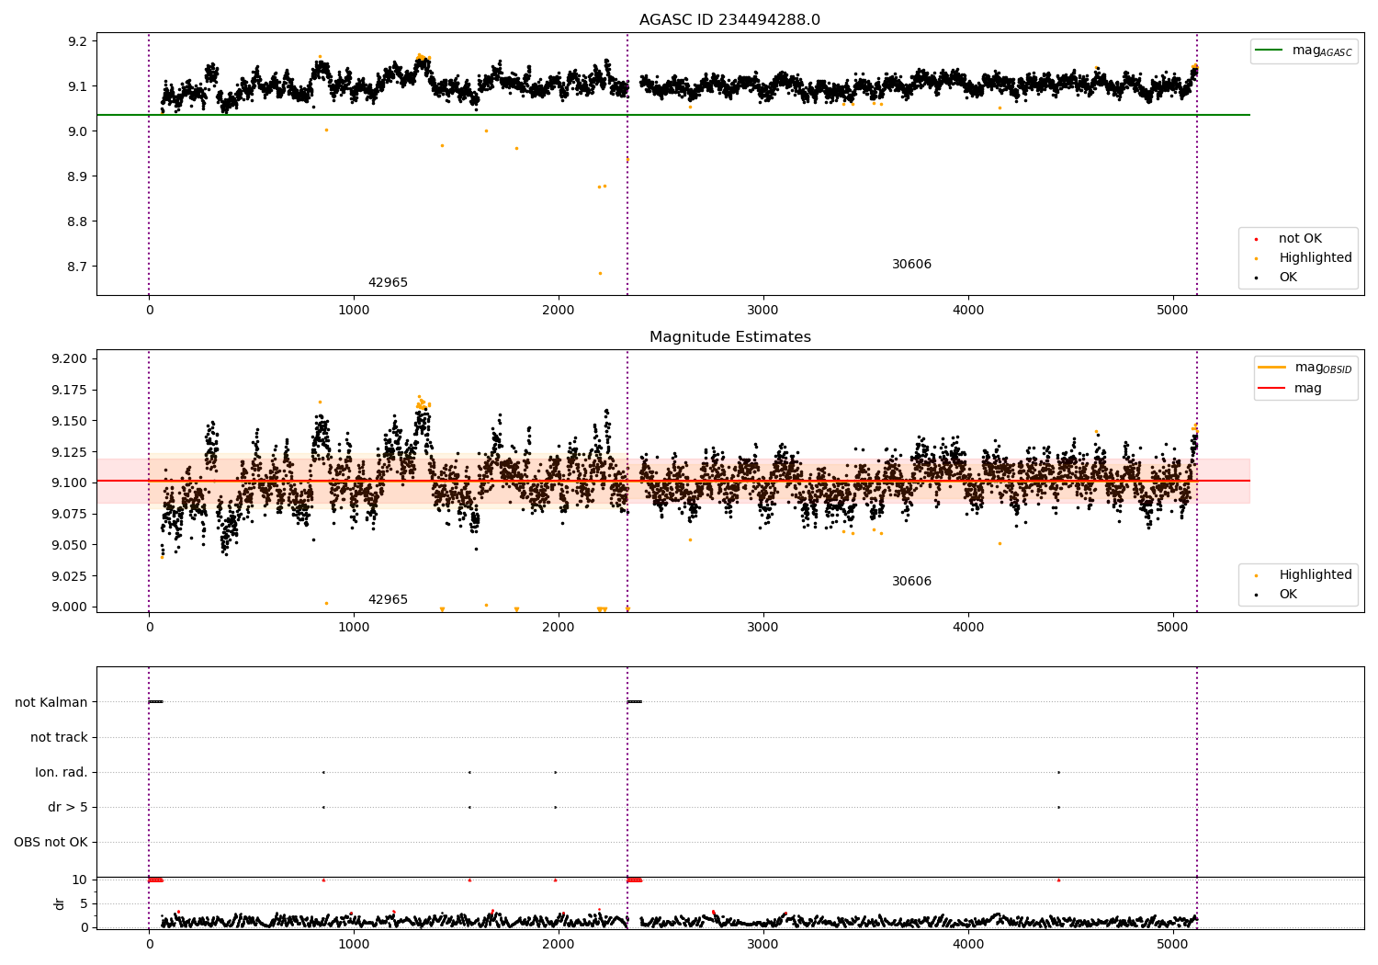Click the "9.075" y-axis tick label
This screenshot has width=1378, height=965.
(x=71, y=514)
